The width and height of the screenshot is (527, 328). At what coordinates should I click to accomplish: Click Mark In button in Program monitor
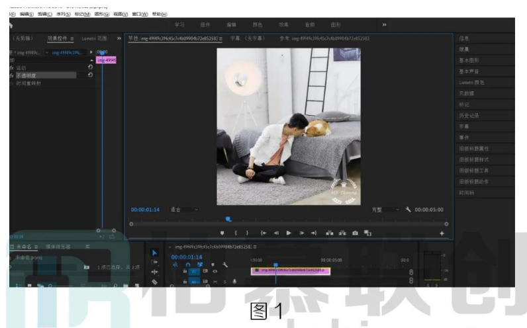point(236,233)
